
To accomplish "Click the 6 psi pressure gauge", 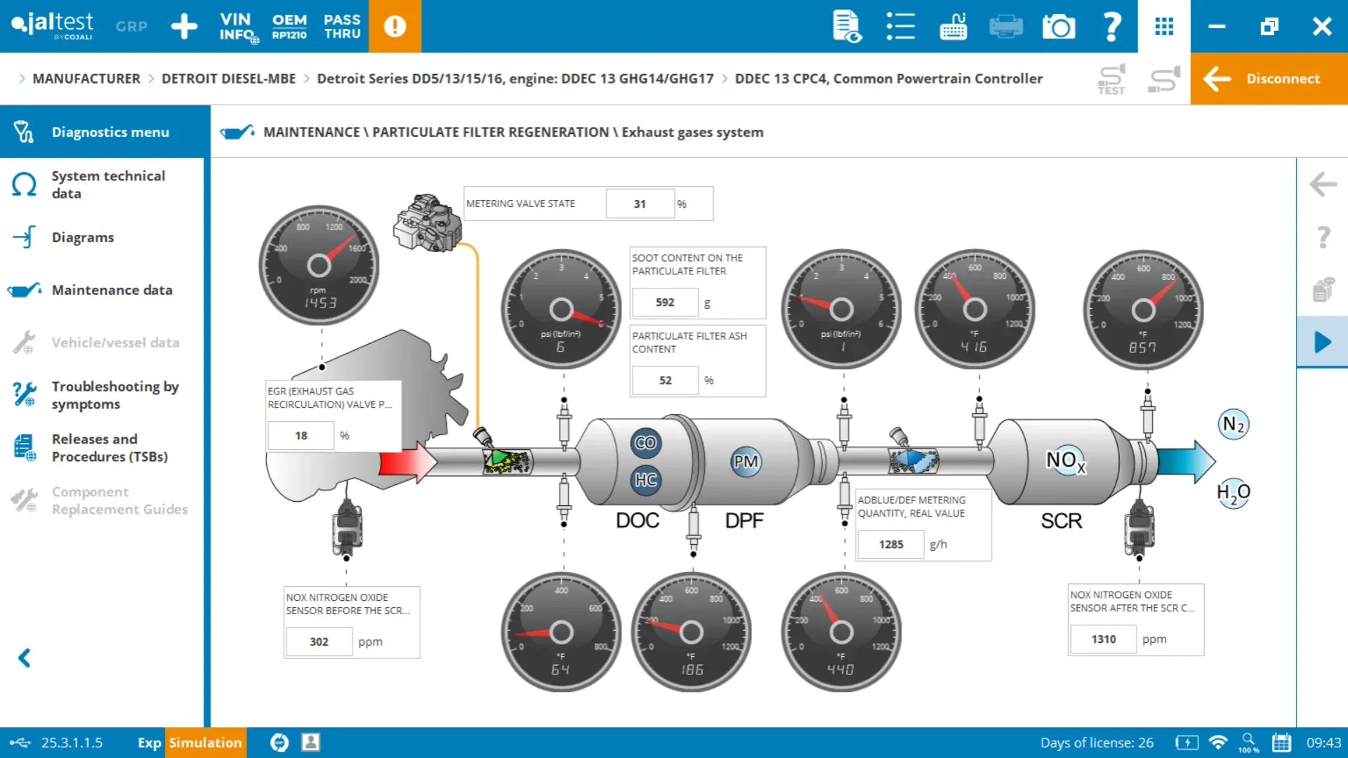I will click(561, 310).
